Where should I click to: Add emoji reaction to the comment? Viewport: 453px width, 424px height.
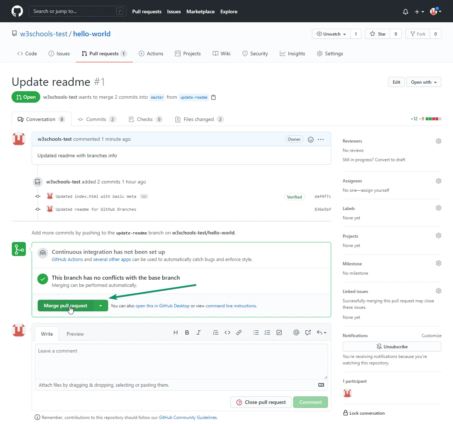[311, 140]
